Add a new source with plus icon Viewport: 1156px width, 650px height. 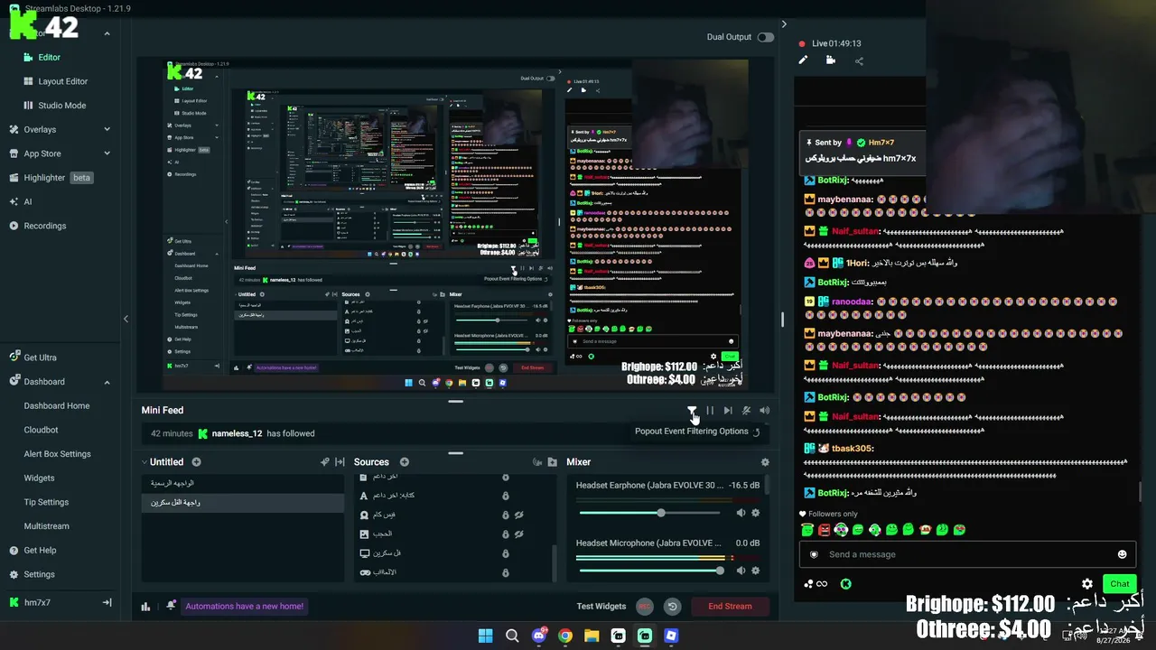pos(404,462)
